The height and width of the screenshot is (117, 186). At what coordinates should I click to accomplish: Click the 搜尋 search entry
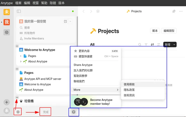[x=25, y=28]
